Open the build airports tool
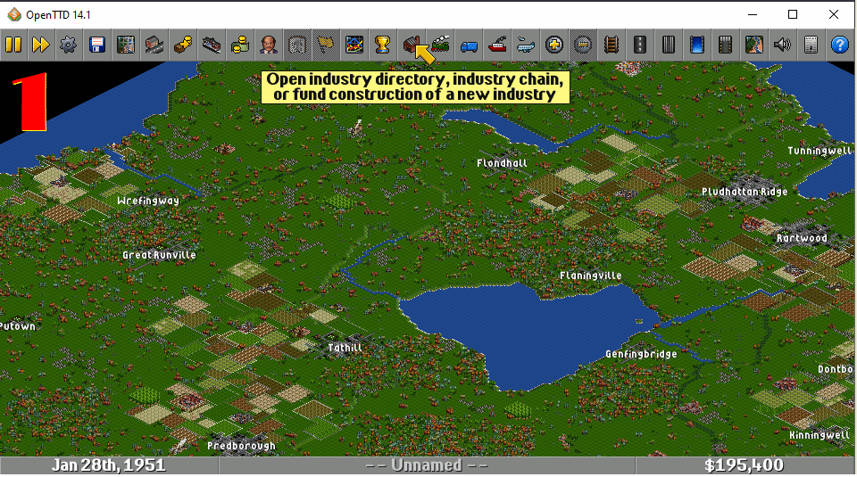Screen dimensions: 857x477 tap(725, 45)
